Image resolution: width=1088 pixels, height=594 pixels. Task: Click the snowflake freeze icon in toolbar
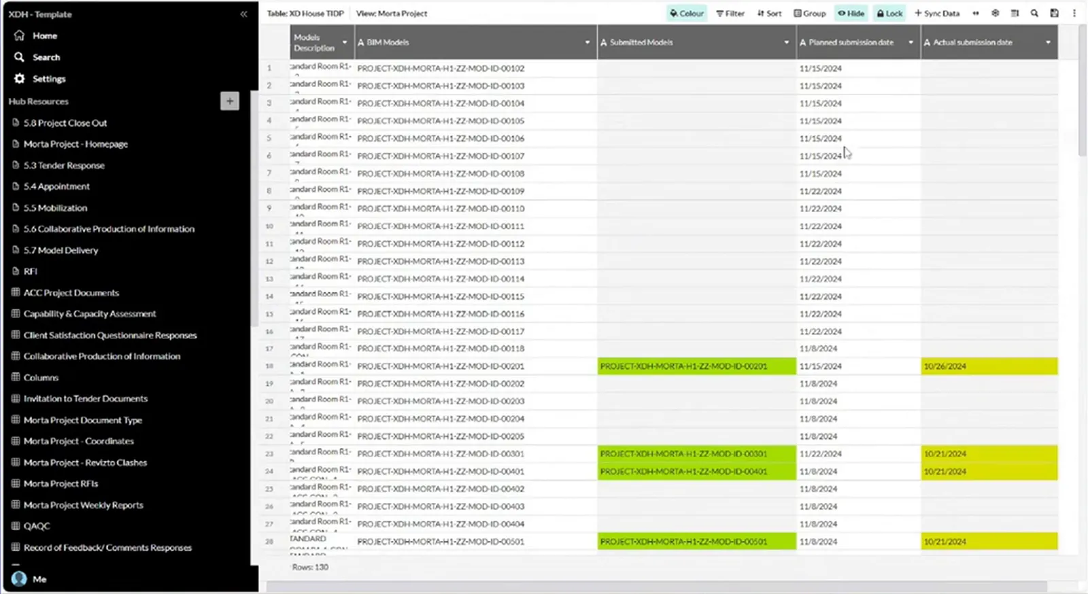(x=996, y=13)
